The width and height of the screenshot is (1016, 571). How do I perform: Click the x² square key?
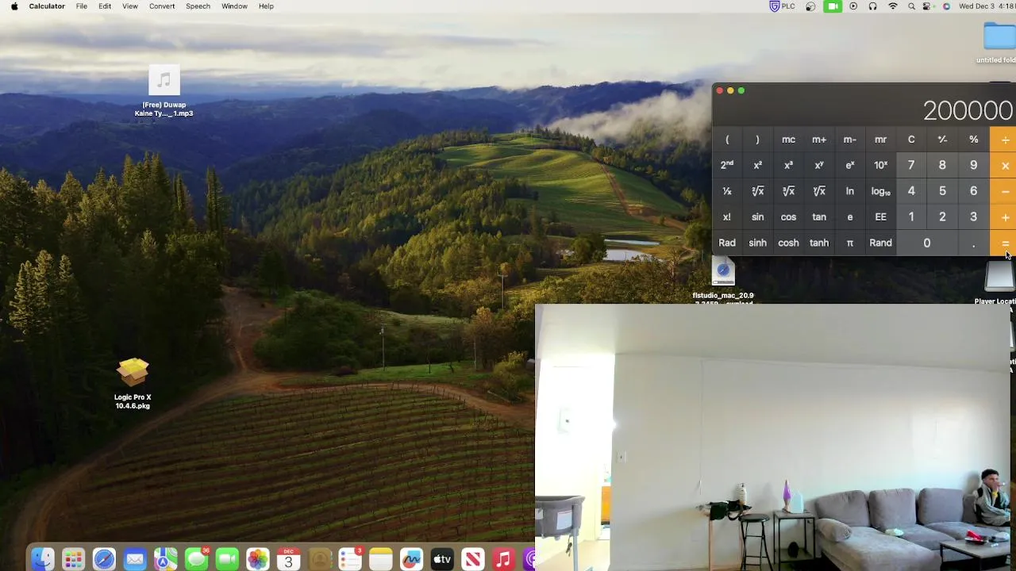tap(757, 165)
